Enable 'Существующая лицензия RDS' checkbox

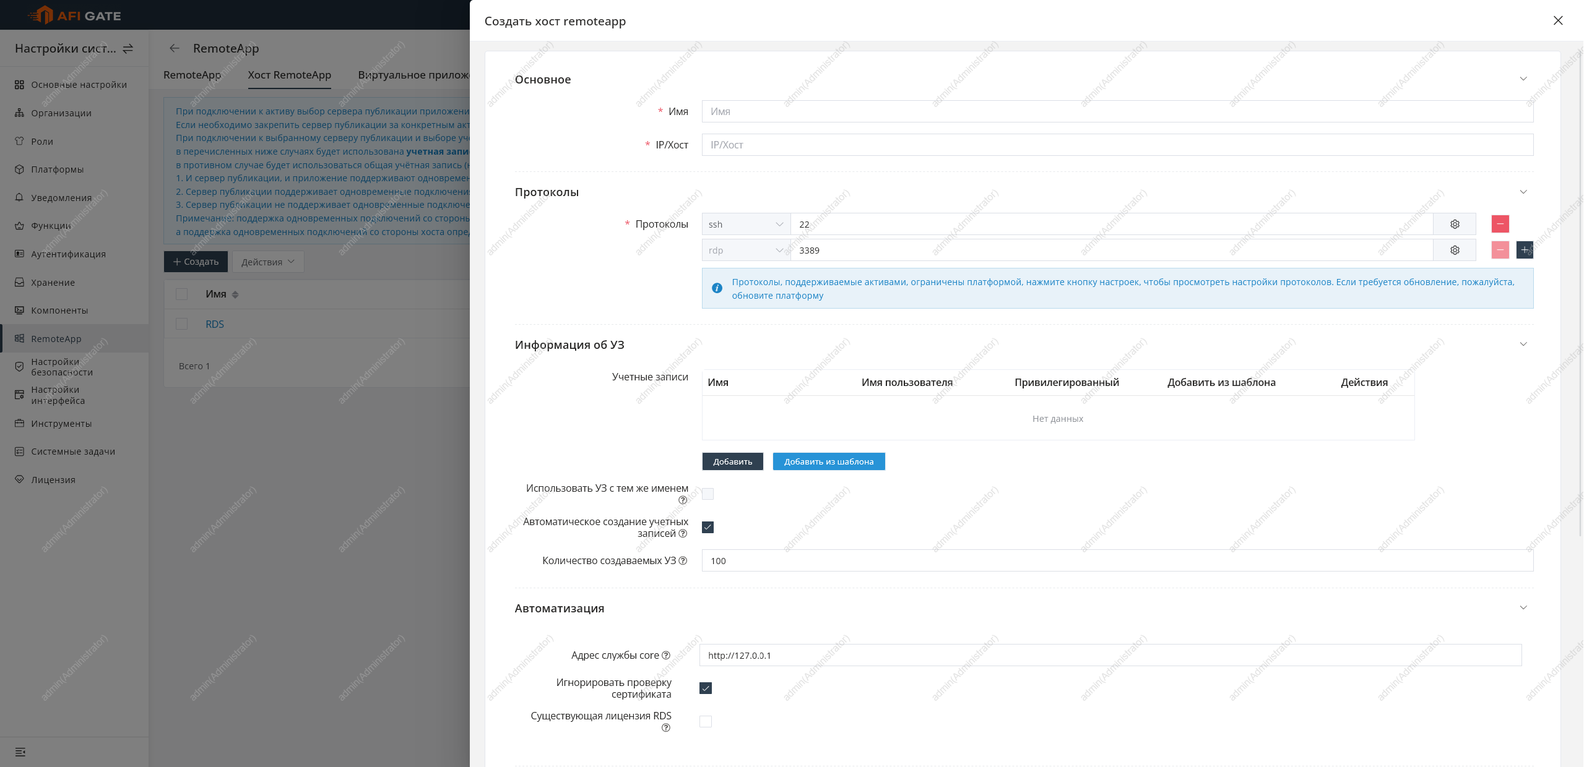[706, 721]
